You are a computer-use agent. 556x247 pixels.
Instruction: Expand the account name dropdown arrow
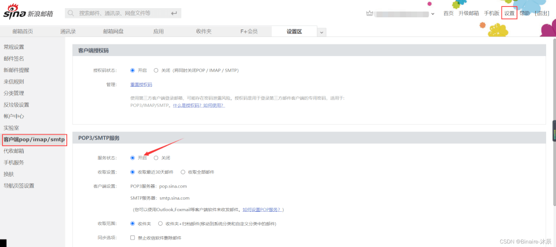coord(433,13)
